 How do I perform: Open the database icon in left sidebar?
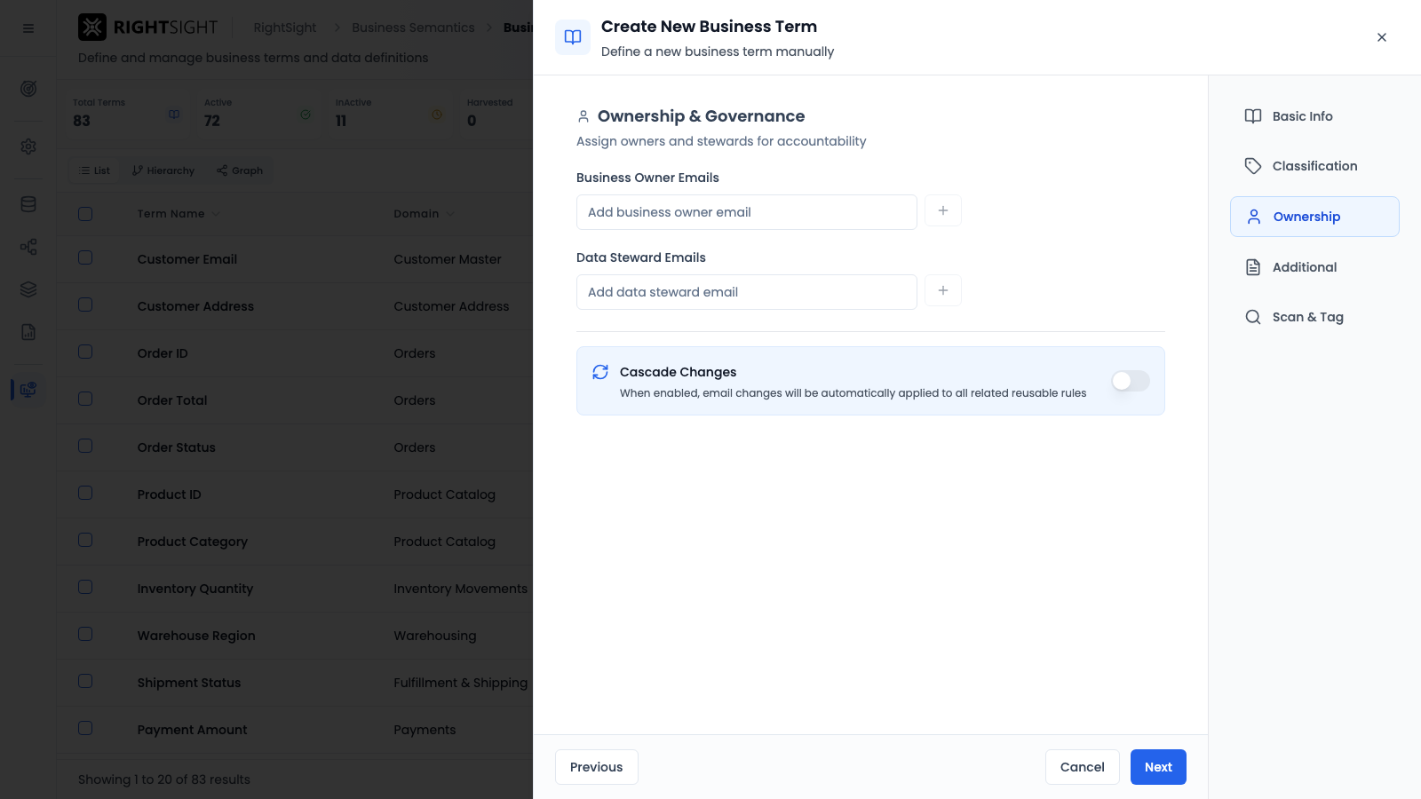pyautogui.click(x=28, y=204)
